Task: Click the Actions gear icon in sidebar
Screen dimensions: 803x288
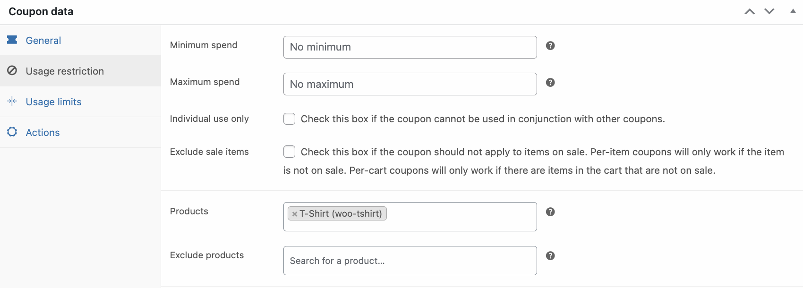Action: coord(12,132)
